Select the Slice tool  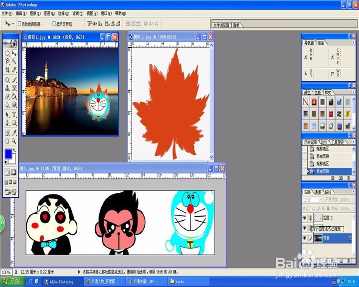click(x=14, y=69)
